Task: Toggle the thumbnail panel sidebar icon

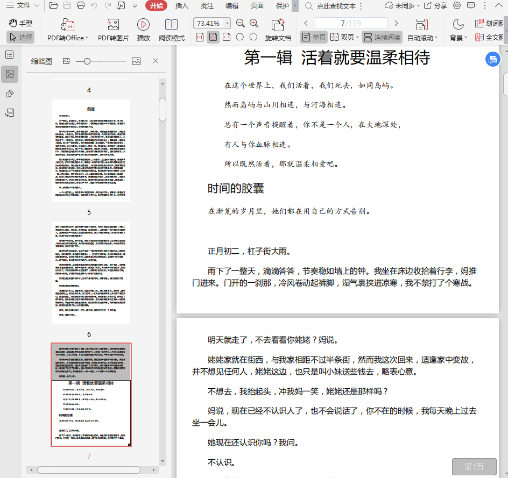Action: pos(10,74)
